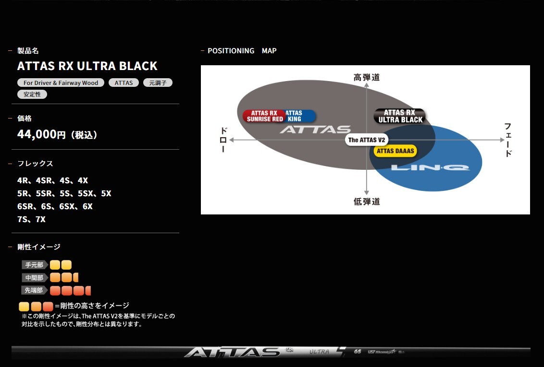Select The ATTAS V2 map label

366,140
